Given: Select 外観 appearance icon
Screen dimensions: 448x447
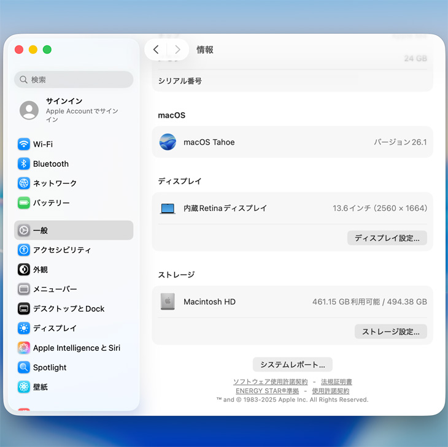Looking at the screenshot, I should 24,270.
